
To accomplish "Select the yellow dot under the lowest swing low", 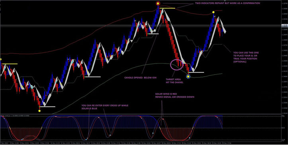I will tap(39, 111).
